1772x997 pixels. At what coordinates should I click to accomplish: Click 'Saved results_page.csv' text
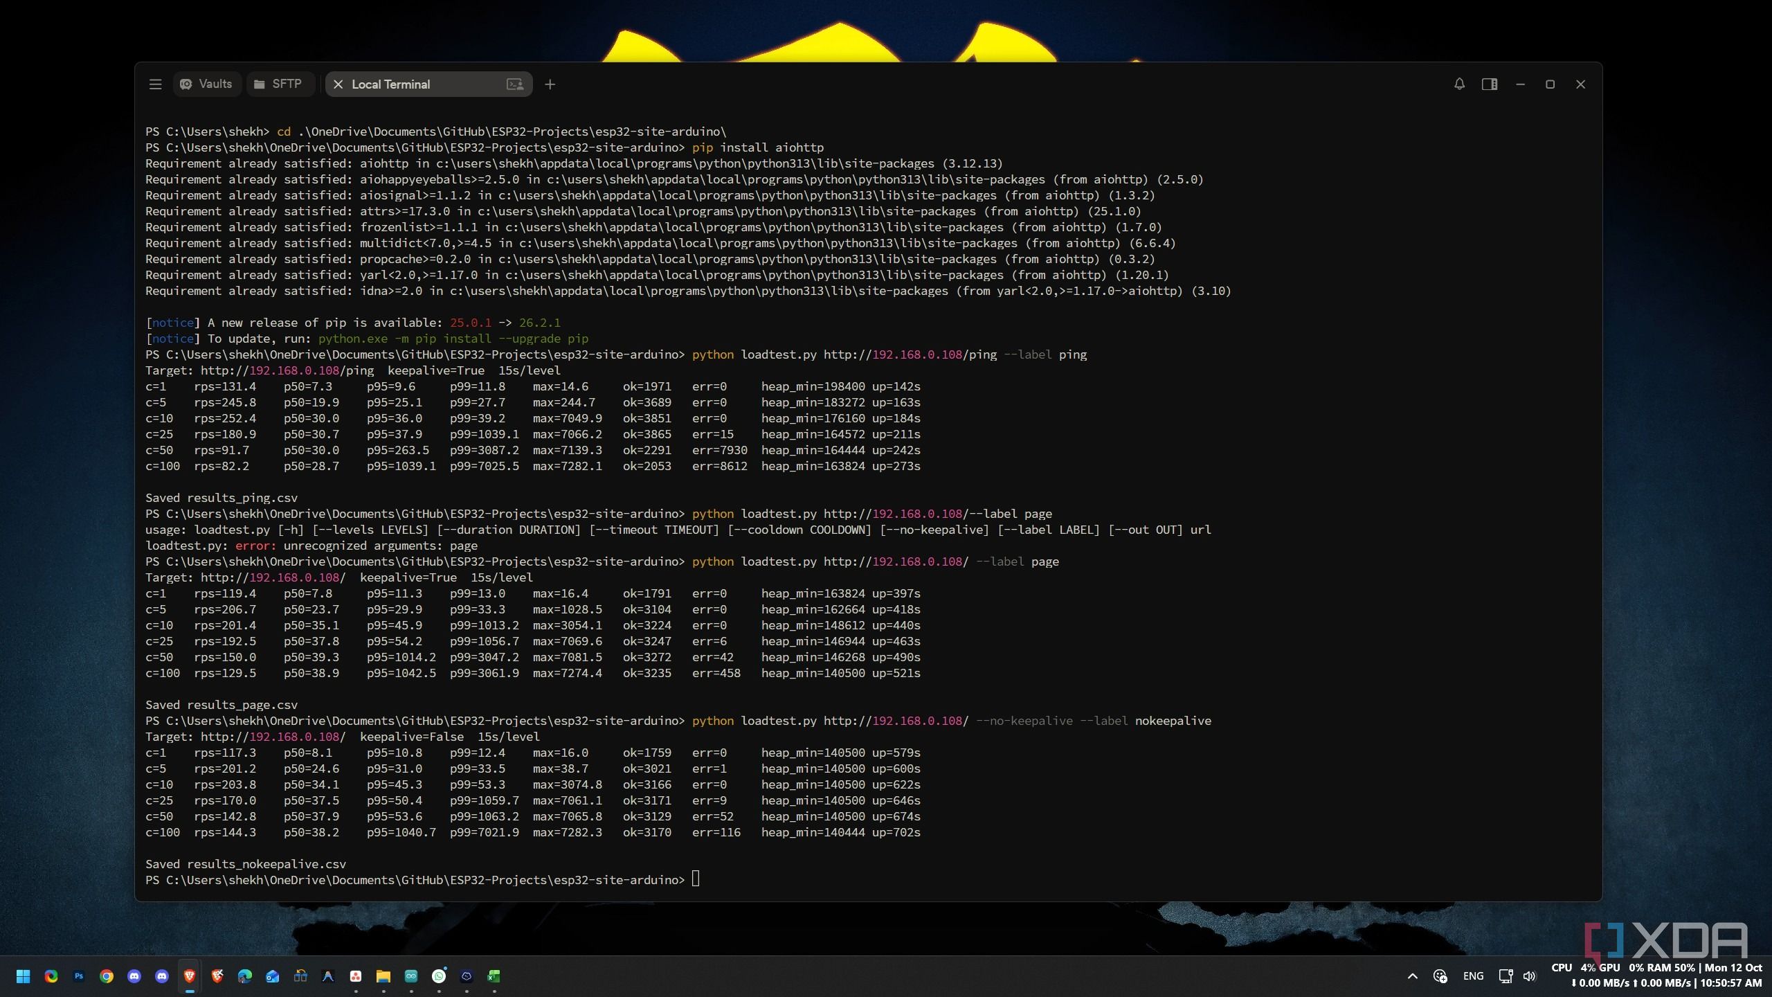click(x=221, y=705)
